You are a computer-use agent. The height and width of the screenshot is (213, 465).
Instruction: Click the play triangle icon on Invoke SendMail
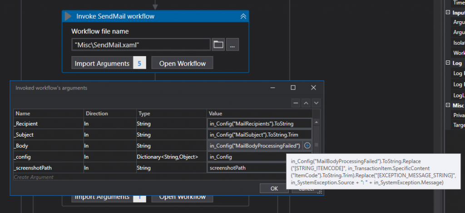[69, 17]
